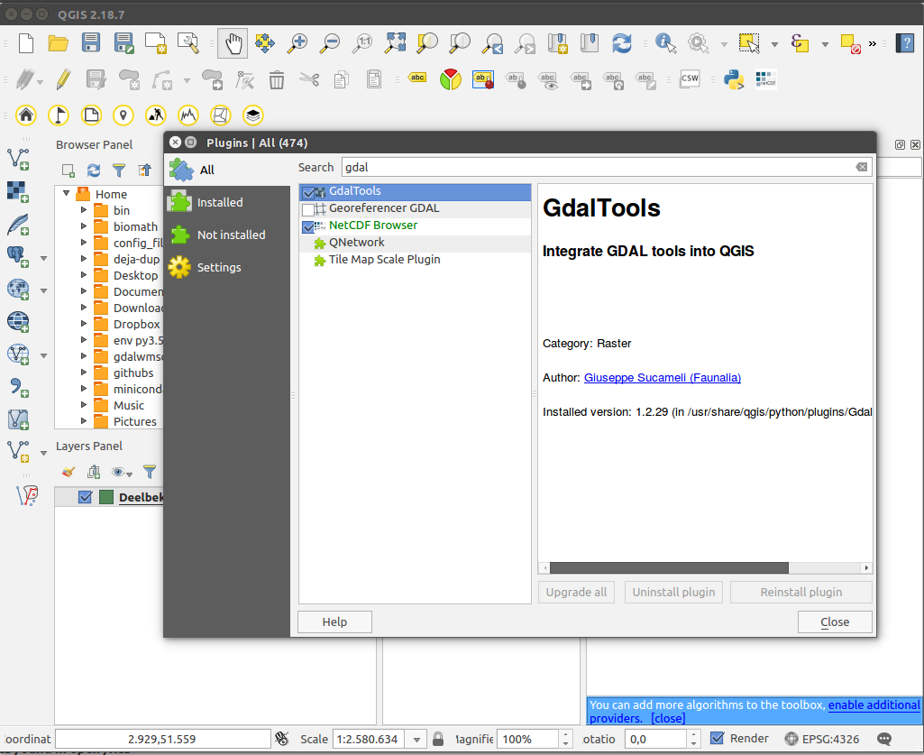Image resolution: width=924 pixels, height=755 pixels.
Task: Open the Python console
Action: click(734, 79)
